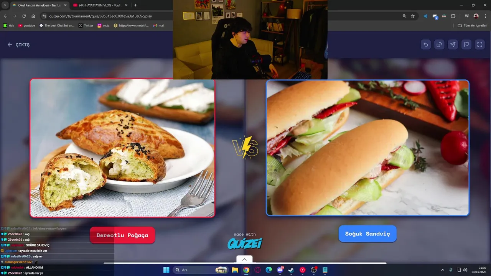Viewport: 491px width, 276px height.
Task: Open Tüm Yer İşaretleri bookmarks folder
Action: click(473, 26)
